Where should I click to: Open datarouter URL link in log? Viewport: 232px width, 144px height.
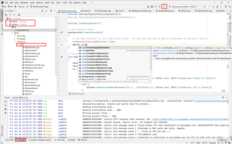pos(191,119)
